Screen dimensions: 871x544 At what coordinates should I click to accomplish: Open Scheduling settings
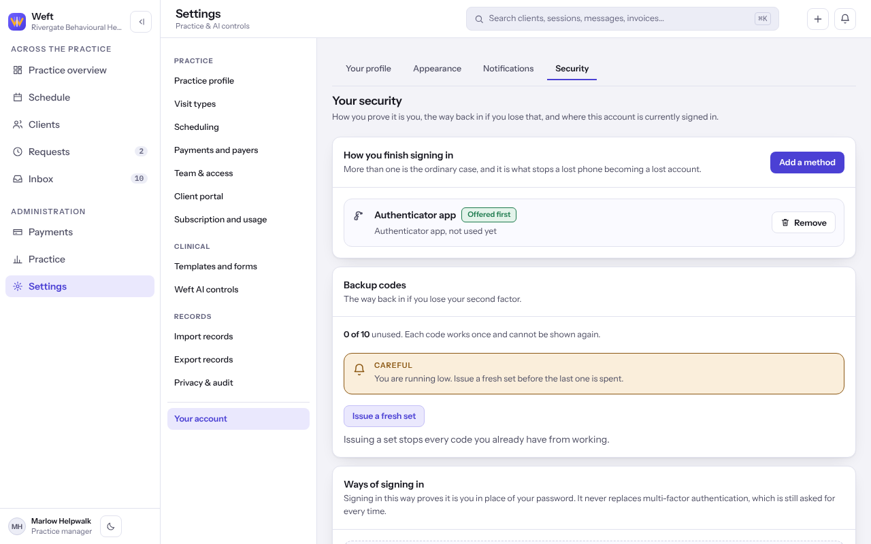tap(238, 127)
